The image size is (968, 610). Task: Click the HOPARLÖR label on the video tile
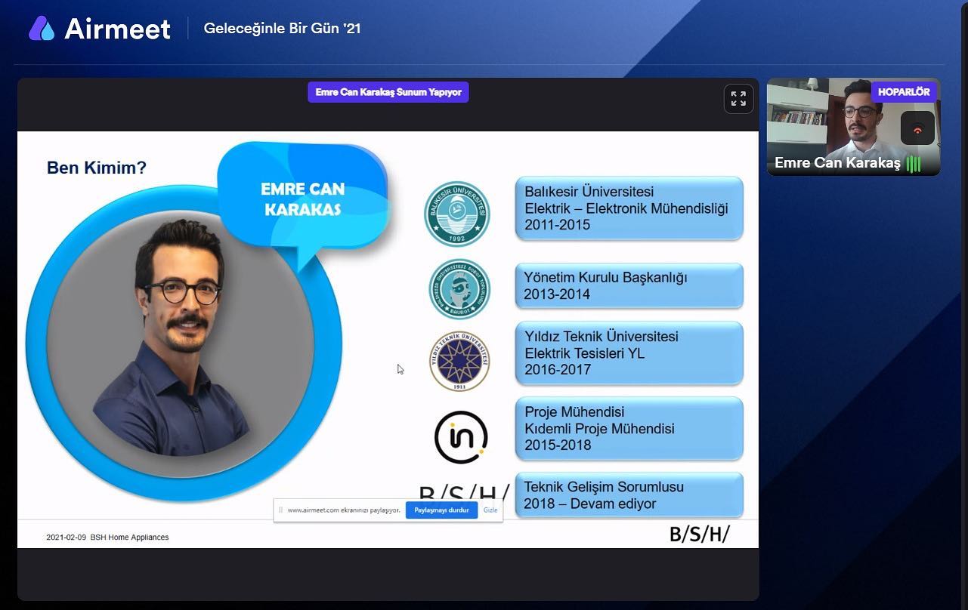click(x=904, y=92)
